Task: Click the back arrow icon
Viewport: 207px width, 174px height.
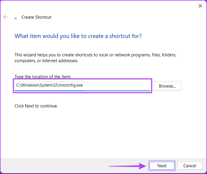Action: pyautogui.click(x=6, y=17)
